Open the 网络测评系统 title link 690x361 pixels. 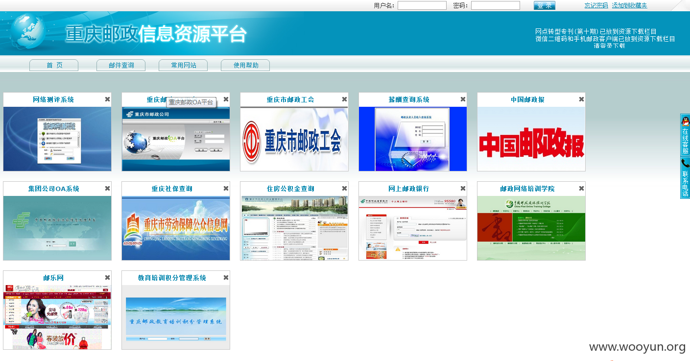53,99
